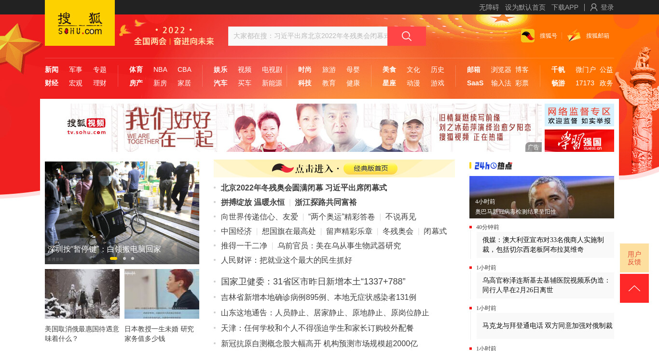This screenshot has width=659, height=351.
Task: Open 天津 校外配餐 story
Action: [x=317, y=328]
